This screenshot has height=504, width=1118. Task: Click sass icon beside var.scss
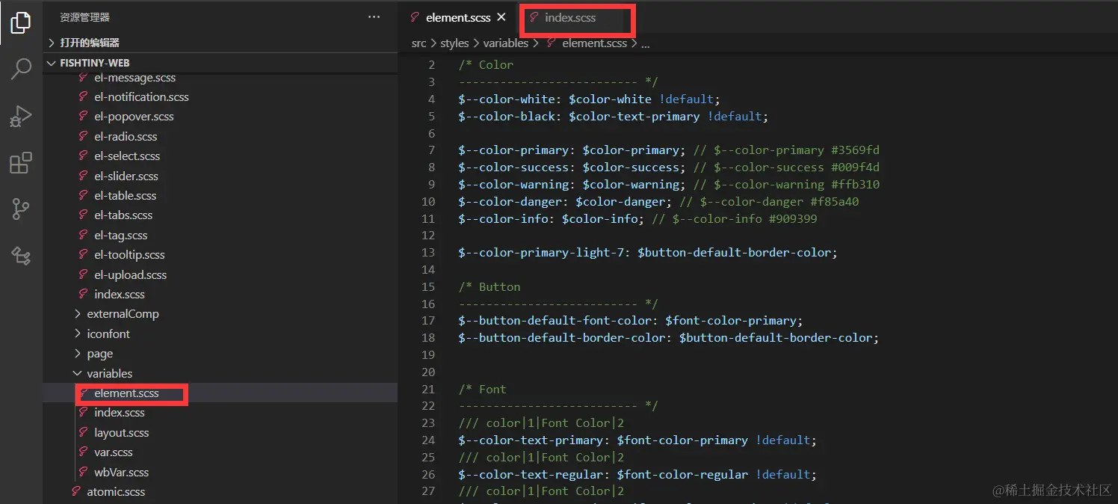pos(84,452)
